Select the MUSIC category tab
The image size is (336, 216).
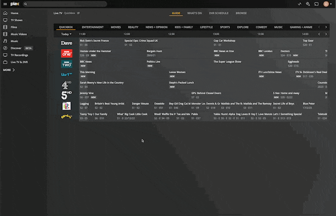[x=278, y=27]
